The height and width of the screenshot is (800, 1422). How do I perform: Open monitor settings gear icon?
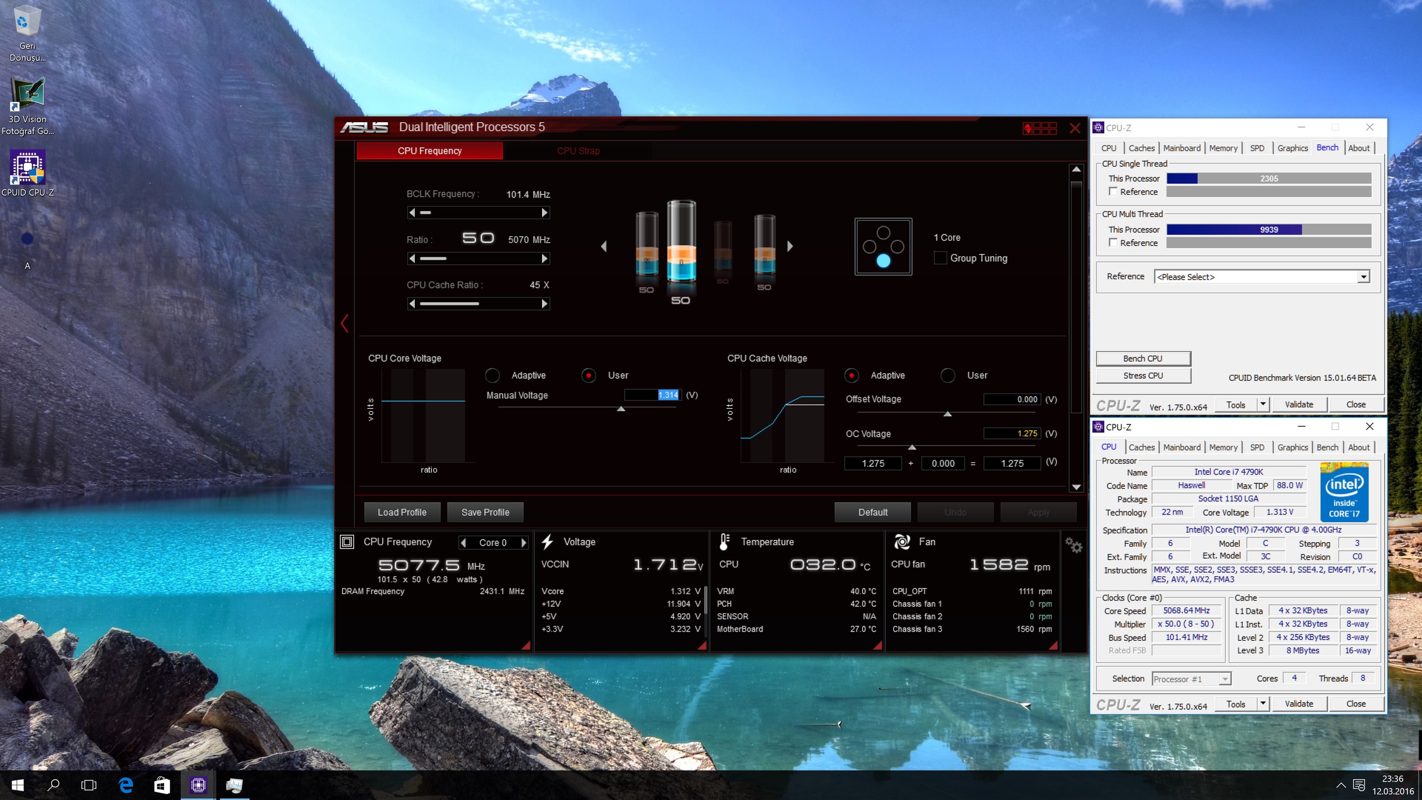pos(1074,546)
